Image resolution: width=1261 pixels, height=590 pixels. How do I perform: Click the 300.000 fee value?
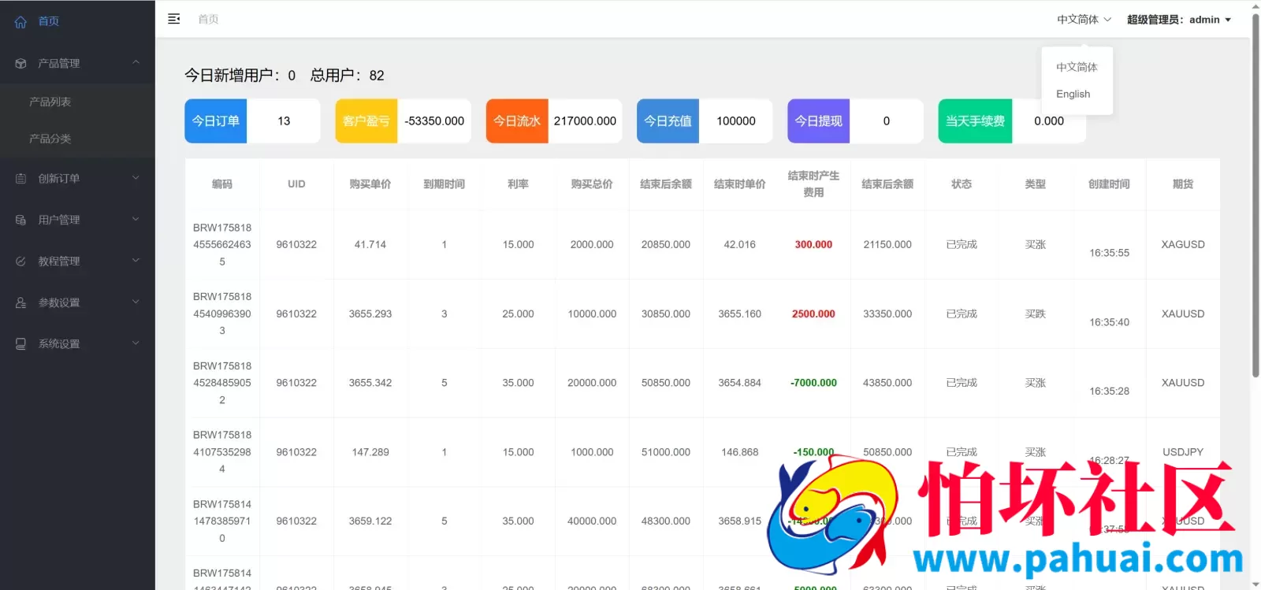pos(813,245)
